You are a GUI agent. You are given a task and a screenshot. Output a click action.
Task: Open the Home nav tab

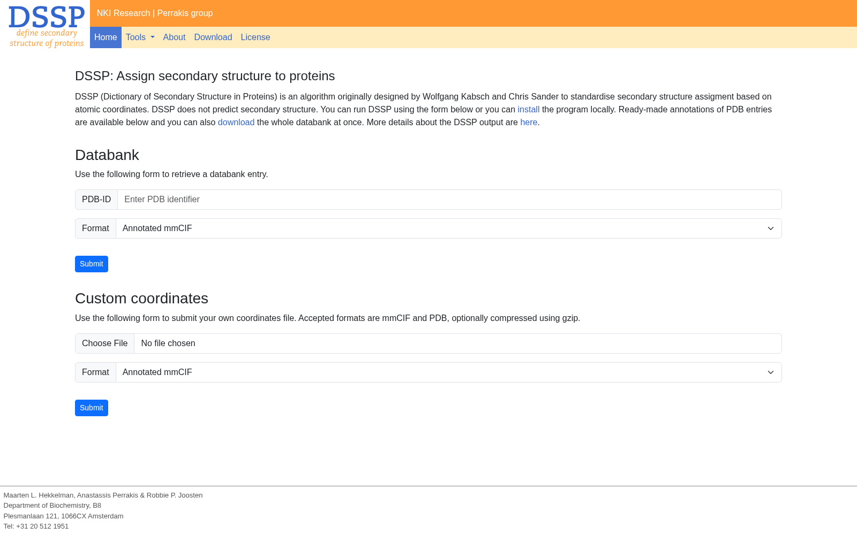pyautogui.click(x=106, y=37)
